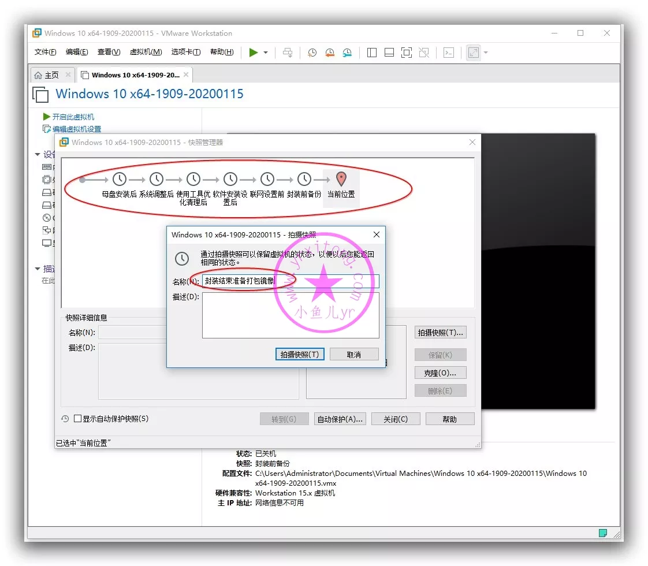Viewport: 648px width, 566px height.
Task: Click the green power on toolbar icon
Action: [253, 53]
